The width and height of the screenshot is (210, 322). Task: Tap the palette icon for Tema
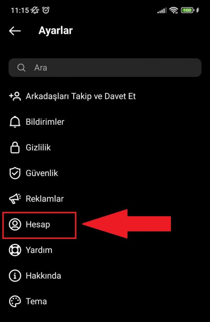coord(15,301)
